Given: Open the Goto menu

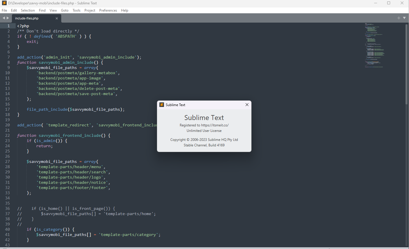Looking at the screenshot, I should pyautogui.click(x=65, y=10).
